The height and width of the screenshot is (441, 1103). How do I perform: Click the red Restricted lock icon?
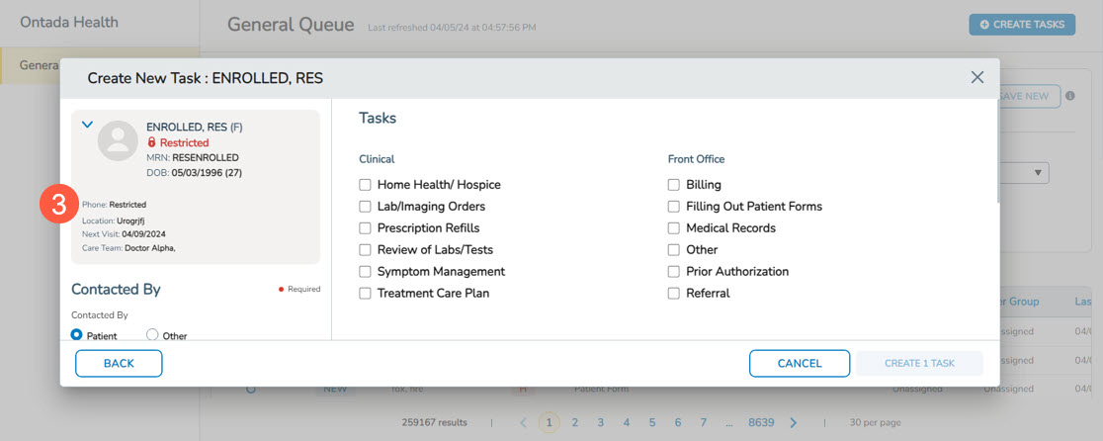(152, 142)
